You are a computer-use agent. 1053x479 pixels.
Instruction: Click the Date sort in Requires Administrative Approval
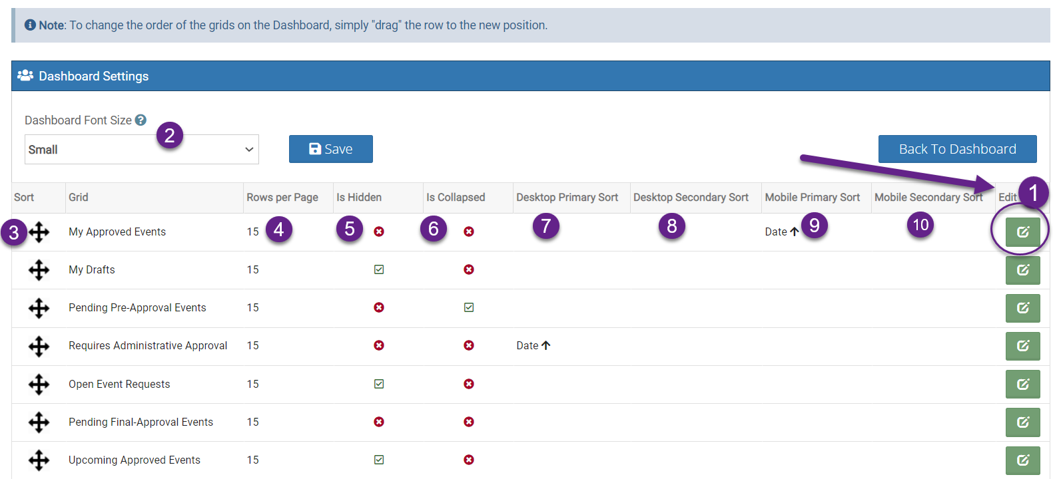[x=533, y=346]
